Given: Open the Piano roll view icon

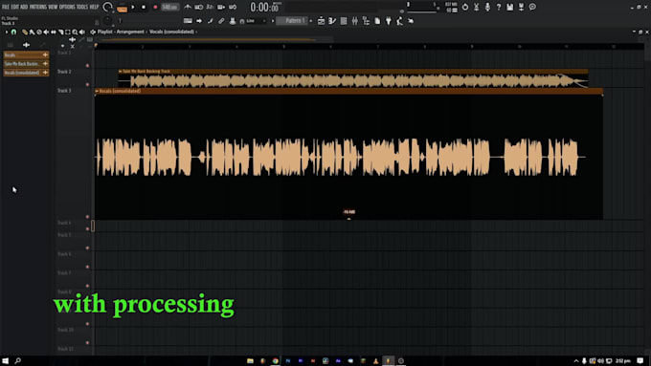Looking at the screenshot, I should coord(332,21).
